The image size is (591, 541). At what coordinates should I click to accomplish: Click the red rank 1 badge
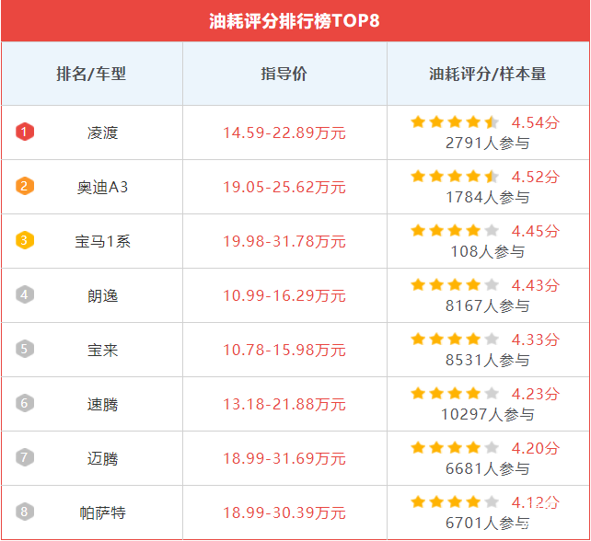tap(25, 132)
